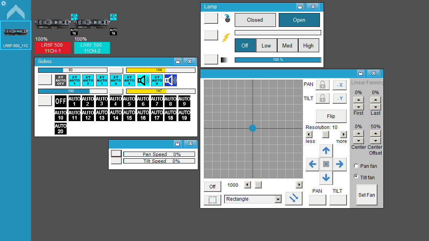The image size is (429, 241).
Task: Select the black OFF gobo
Action: tap(61, 101)
